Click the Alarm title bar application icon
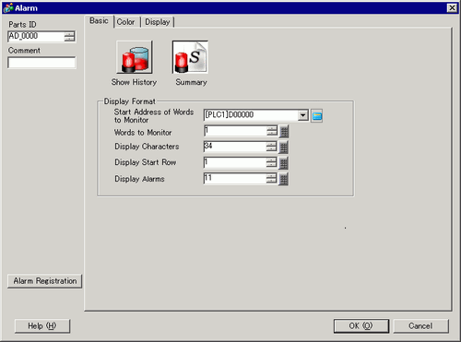Viewport: 461px width, 342px height. tap(8, 7)
